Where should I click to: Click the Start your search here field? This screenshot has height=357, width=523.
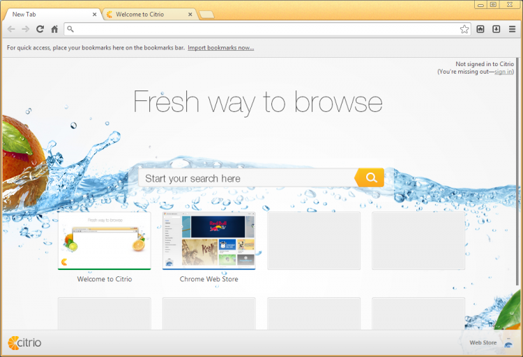[x=247, y=178]
